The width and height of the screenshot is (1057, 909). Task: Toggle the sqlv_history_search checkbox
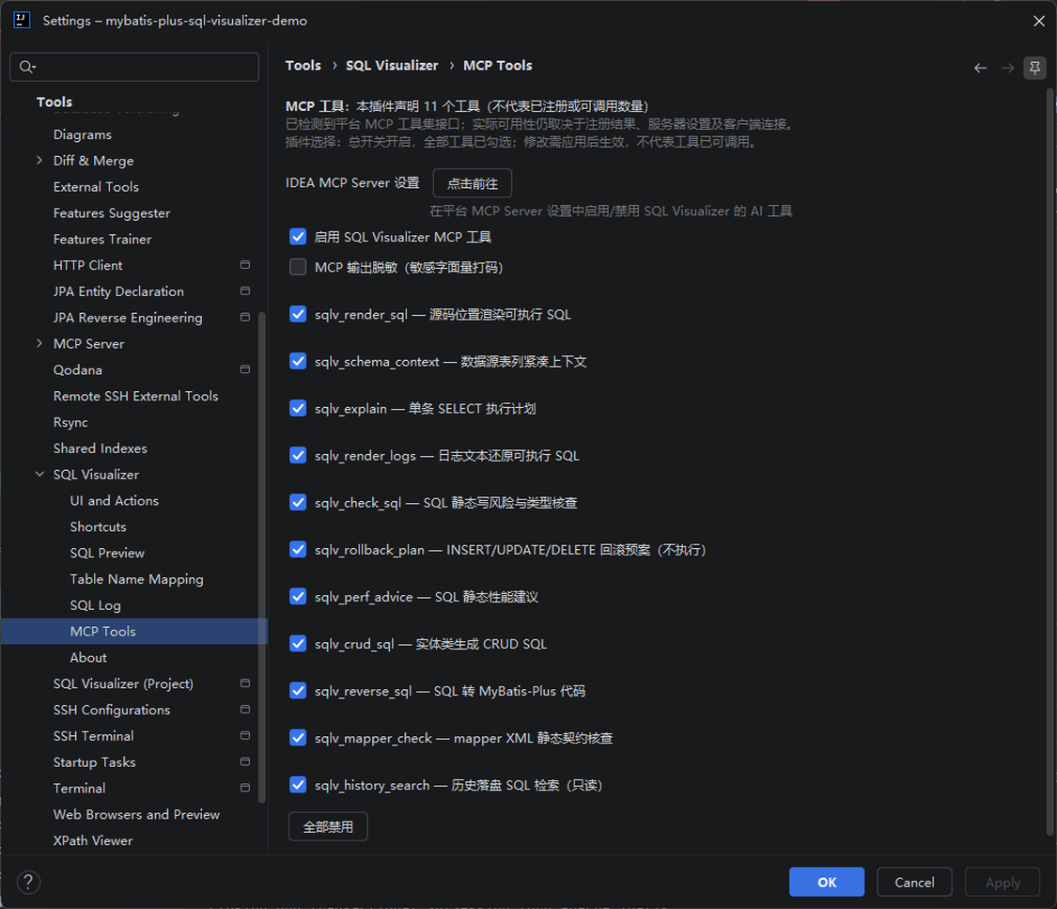298,785
